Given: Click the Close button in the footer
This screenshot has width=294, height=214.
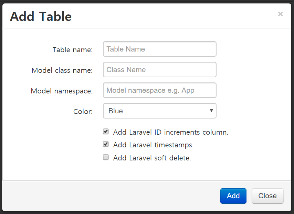Looking at the screenshot, I should [267, 196].
